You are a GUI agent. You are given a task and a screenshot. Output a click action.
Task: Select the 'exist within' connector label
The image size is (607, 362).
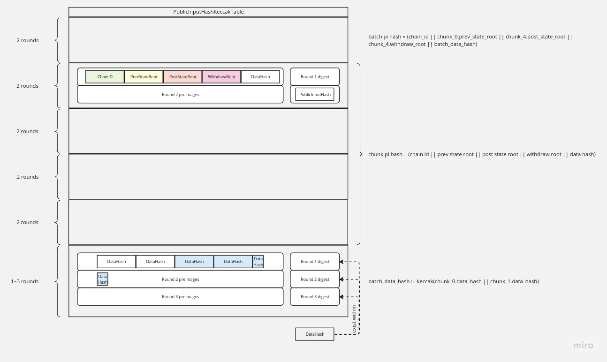tap(354, 320)
